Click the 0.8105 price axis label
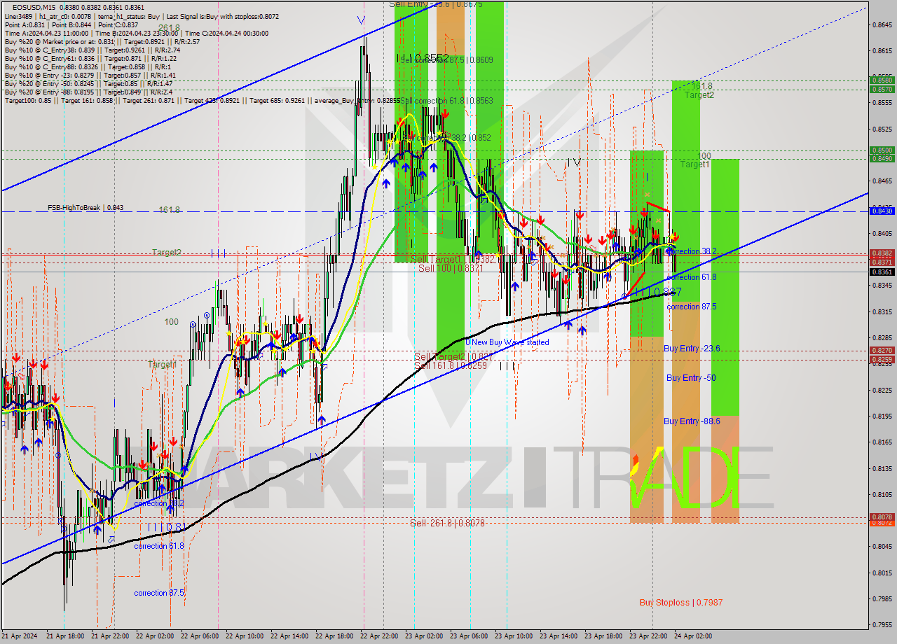897x644 pixels. click(882, 494)
